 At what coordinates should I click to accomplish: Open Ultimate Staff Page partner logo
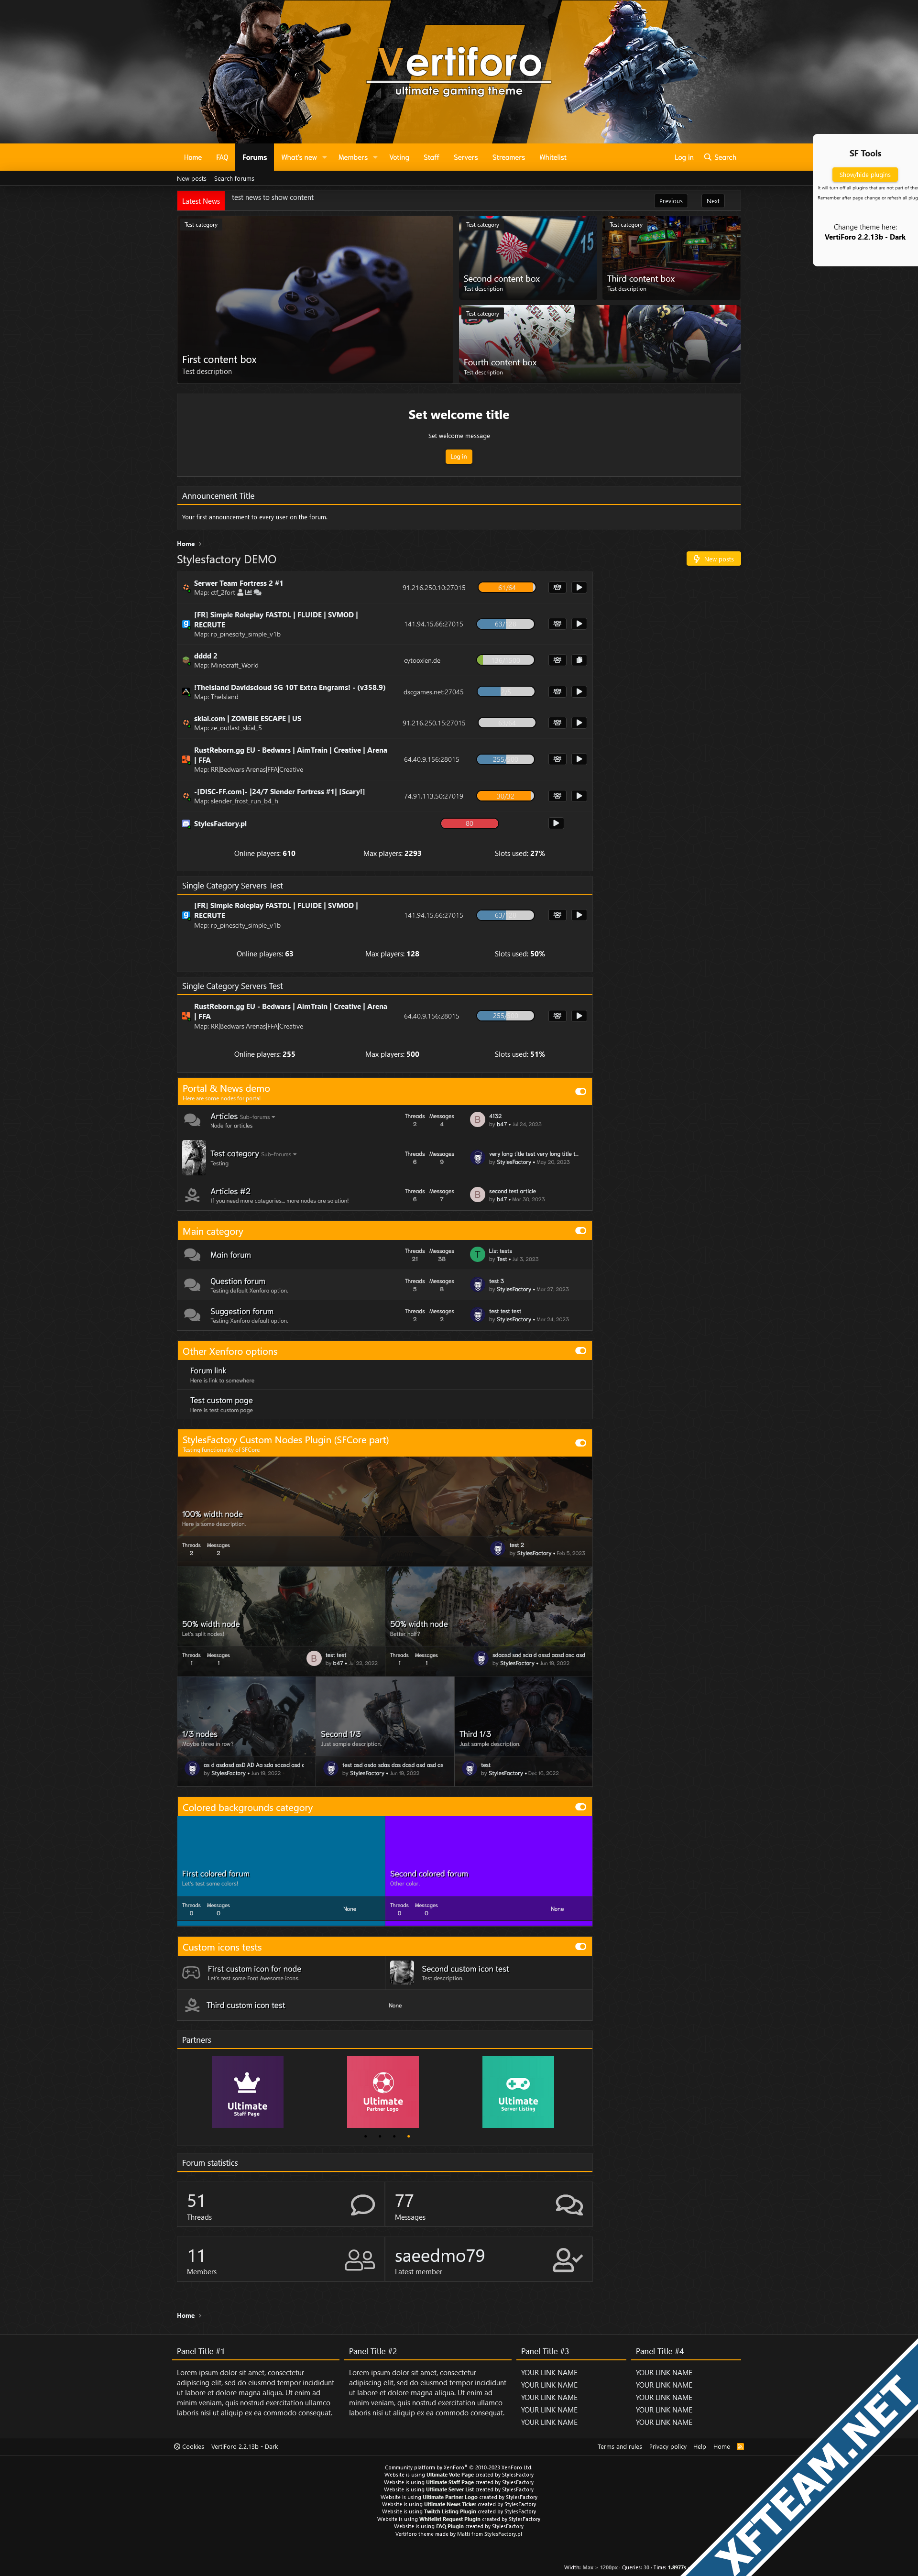(247, 2092)
